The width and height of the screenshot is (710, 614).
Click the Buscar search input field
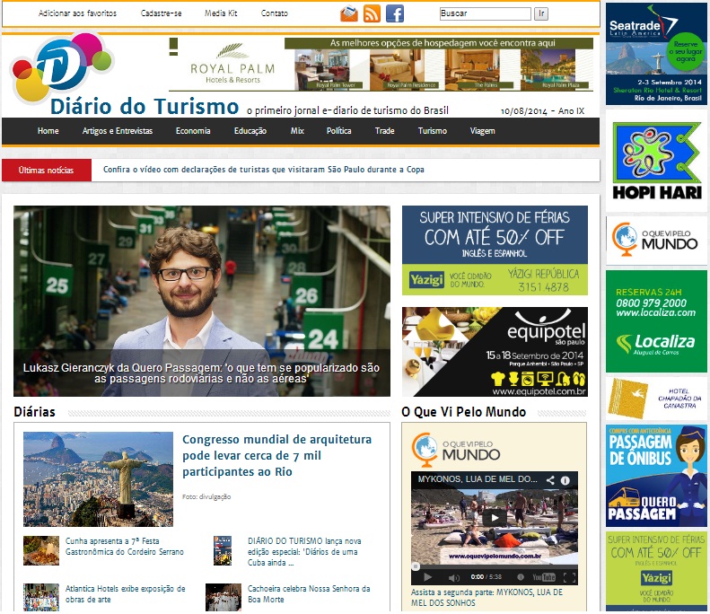click(485, 13)
